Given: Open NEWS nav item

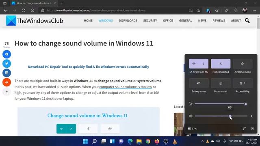Looking at the screenshot, I should [x=202, y=21].
